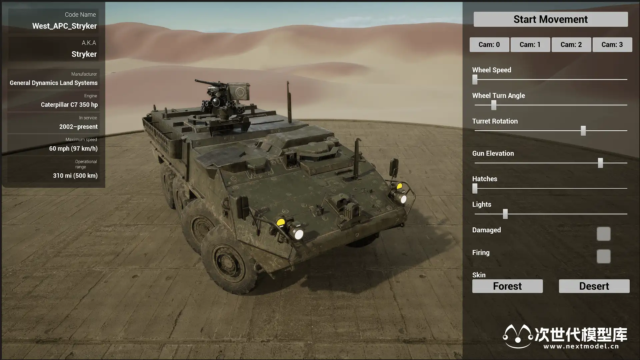This screenshot has height=360, width=640.
Task: Toggle the Firing checkbox
Action: click(x=603, y=256)
